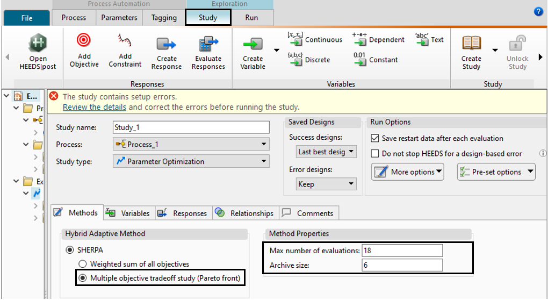Click the Add Constraint icon
This screenshot has width=548, height=300.
pyautogui.click(x=125, y=41)
